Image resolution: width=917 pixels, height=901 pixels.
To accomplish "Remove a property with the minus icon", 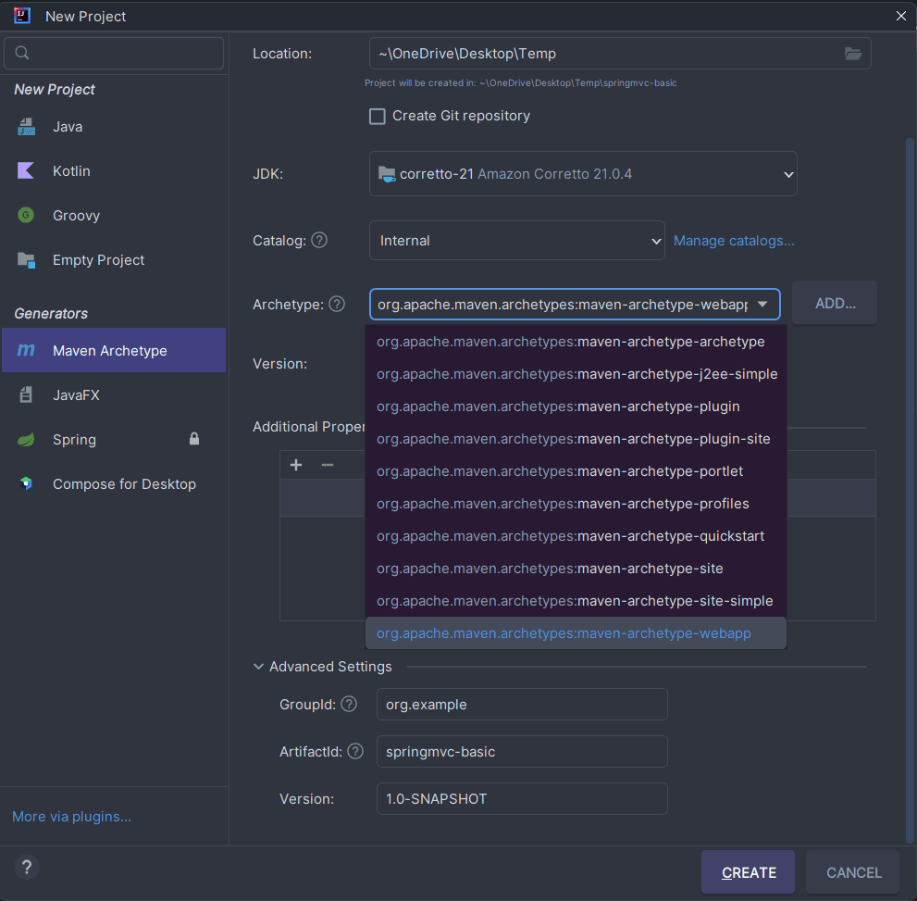I will tap(328, 465).
